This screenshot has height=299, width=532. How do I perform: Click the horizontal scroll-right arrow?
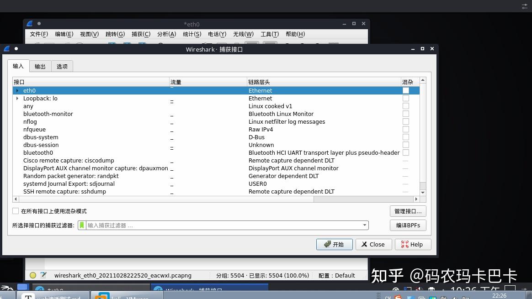(416, 199)
